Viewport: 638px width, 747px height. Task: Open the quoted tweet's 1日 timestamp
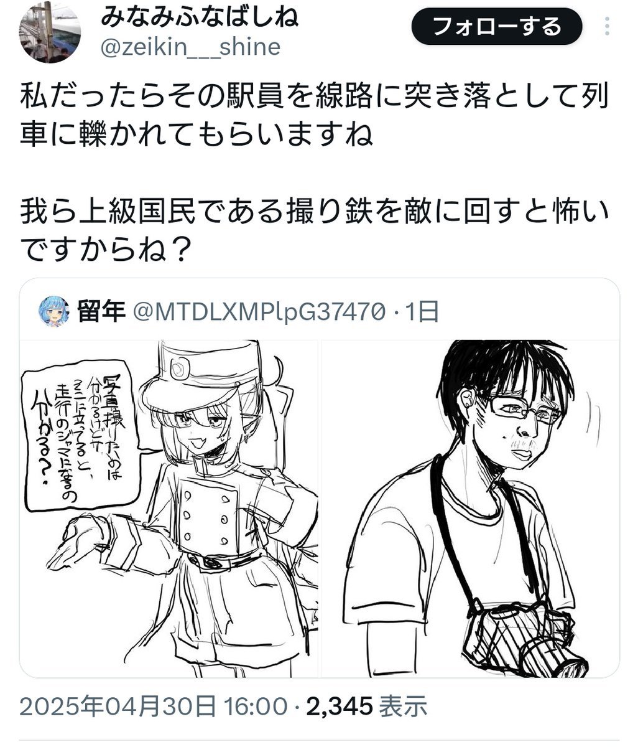423,312
